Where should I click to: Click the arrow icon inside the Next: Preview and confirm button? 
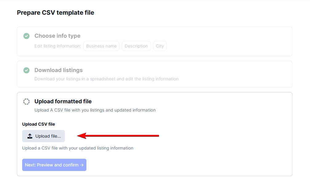coord(81,165)
